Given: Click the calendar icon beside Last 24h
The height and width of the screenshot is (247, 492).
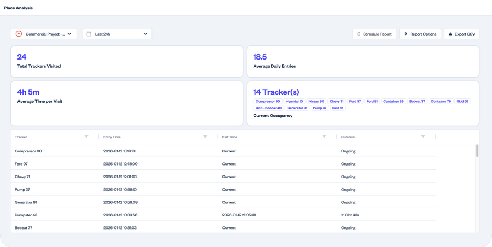Looking at the screenshot, I should click(x=89, y=34).
